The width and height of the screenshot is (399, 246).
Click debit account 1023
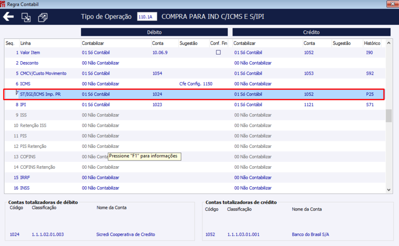pos(157,105)
